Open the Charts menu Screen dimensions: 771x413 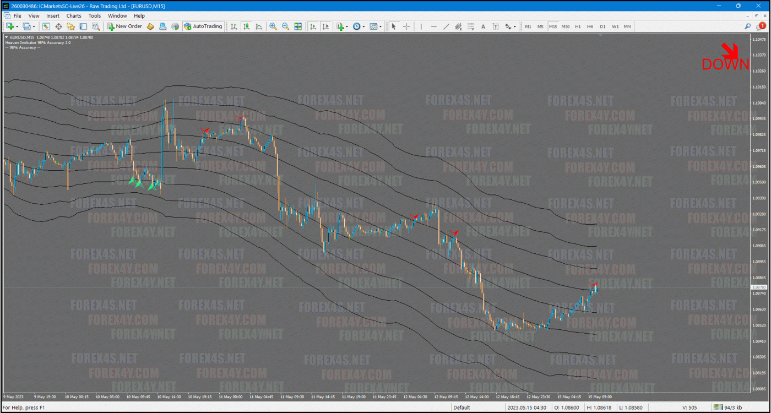point(74,16)
